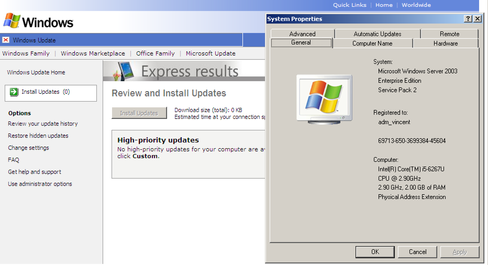Open the FAQ link
The height and width of the screenshot is (265, 488).
pyautogui.click(x=14, y=160)
